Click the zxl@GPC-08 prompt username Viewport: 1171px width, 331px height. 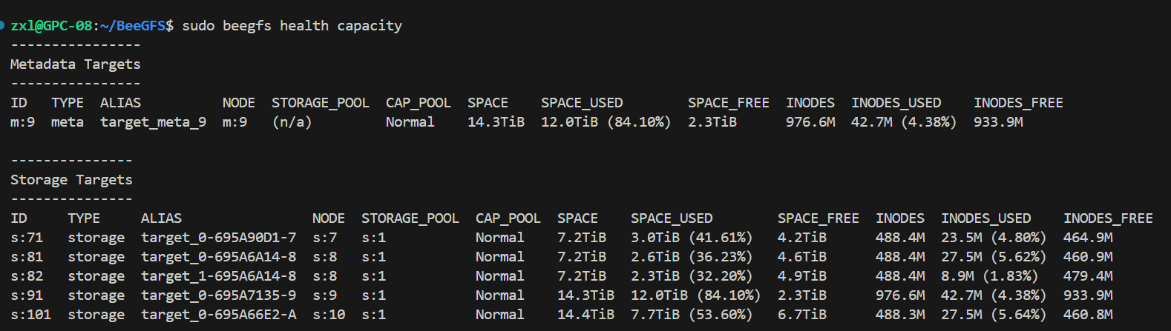51,26
